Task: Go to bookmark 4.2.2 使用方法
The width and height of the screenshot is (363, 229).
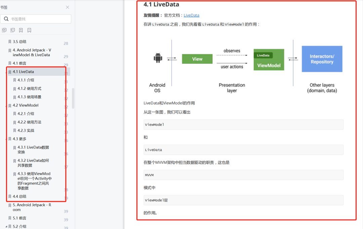Action: tap(29, 122)
